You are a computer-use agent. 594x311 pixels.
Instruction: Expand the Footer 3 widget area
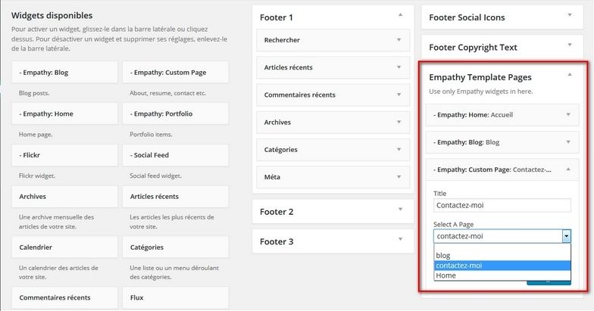click(x=399, y=241)
